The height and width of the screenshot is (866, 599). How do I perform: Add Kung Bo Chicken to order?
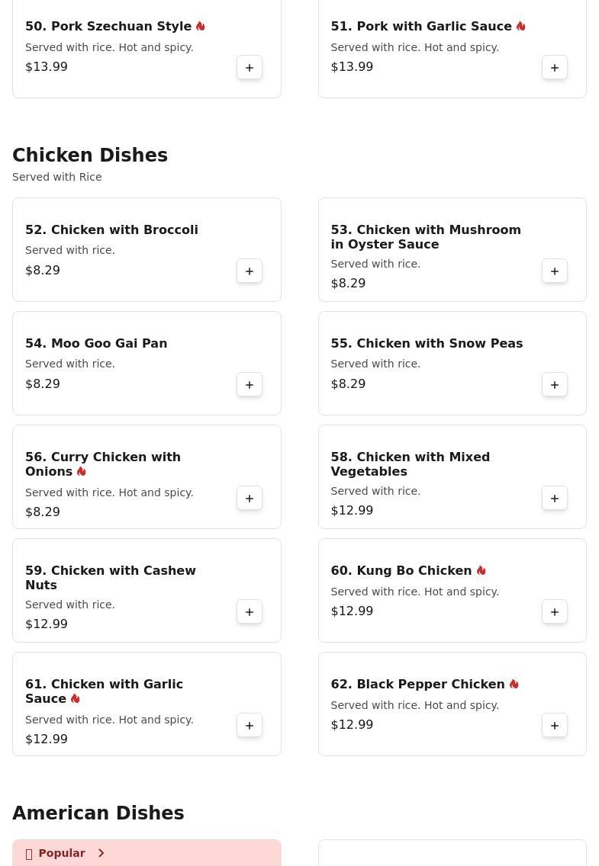(x=555, y=612)
